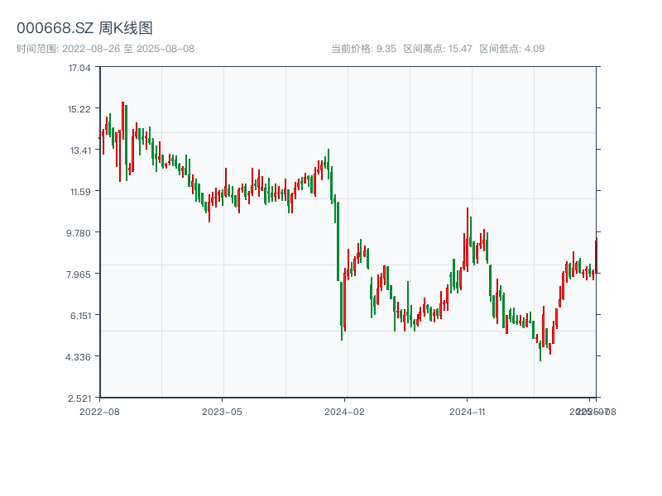Click the 15.22 y-axis label
Viewport: 662px width, 496px height.
click(79, 109)
